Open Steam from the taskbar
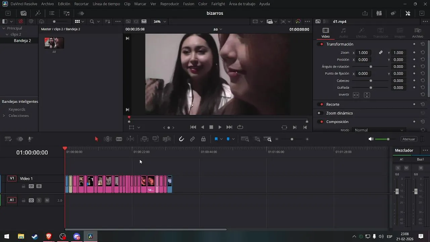430x242 pixels. [x=35, y=237]
